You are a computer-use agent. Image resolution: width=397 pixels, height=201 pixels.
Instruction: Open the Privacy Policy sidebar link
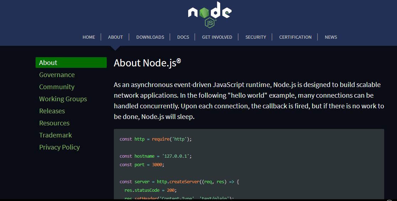(x=59, y=147)
